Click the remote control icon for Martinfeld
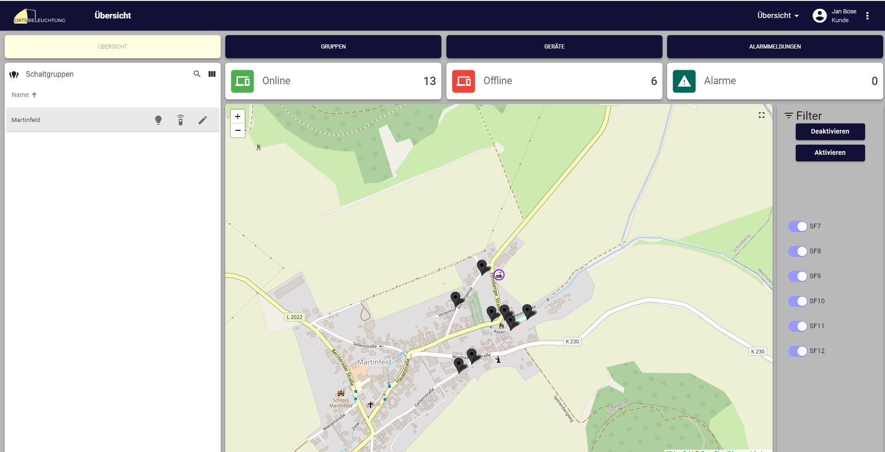The height and width of the screenshot is (452, 885). coord(180,120)
